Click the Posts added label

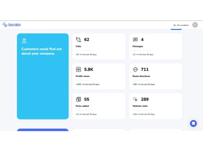82,106
